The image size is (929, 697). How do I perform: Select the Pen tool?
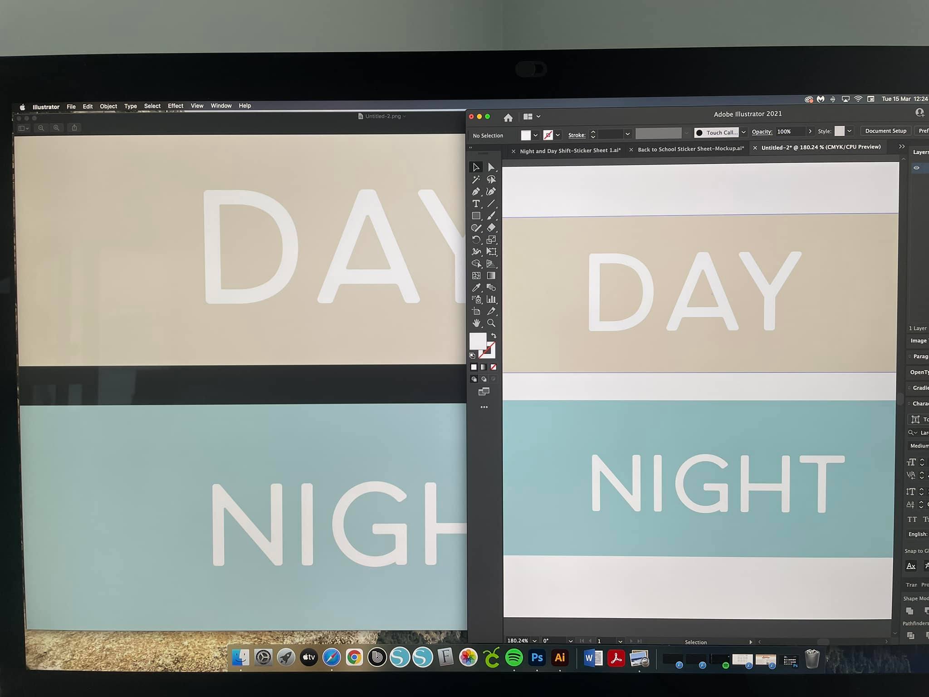[x=476, y=191]
